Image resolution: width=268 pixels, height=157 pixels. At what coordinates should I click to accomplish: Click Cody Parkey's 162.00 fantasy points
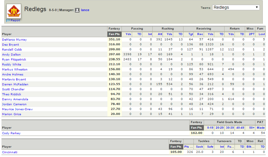(x=197, y=133)
